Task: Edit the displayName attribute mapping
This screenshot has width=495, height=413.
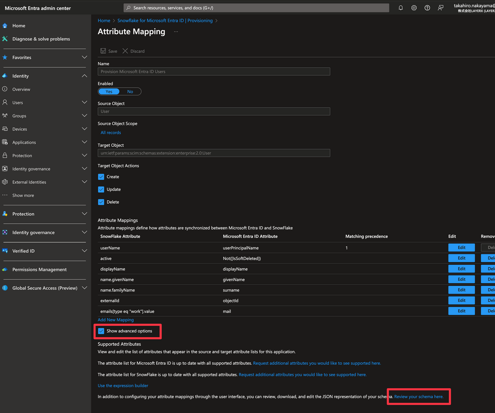Action: [462, 268]
